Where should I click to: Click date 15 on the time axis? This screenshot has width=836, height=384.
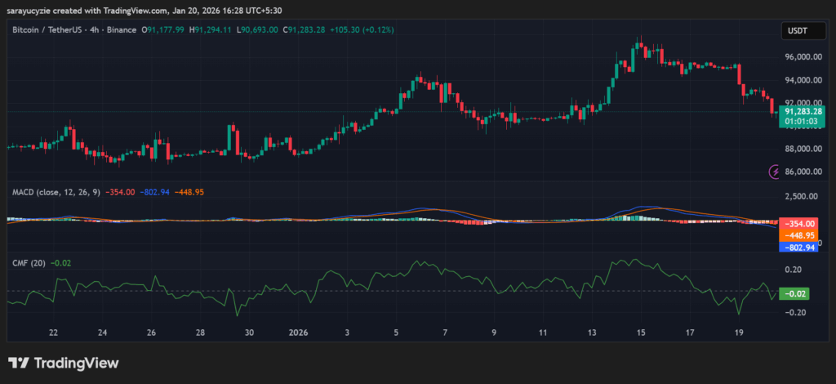click(641, 333)
